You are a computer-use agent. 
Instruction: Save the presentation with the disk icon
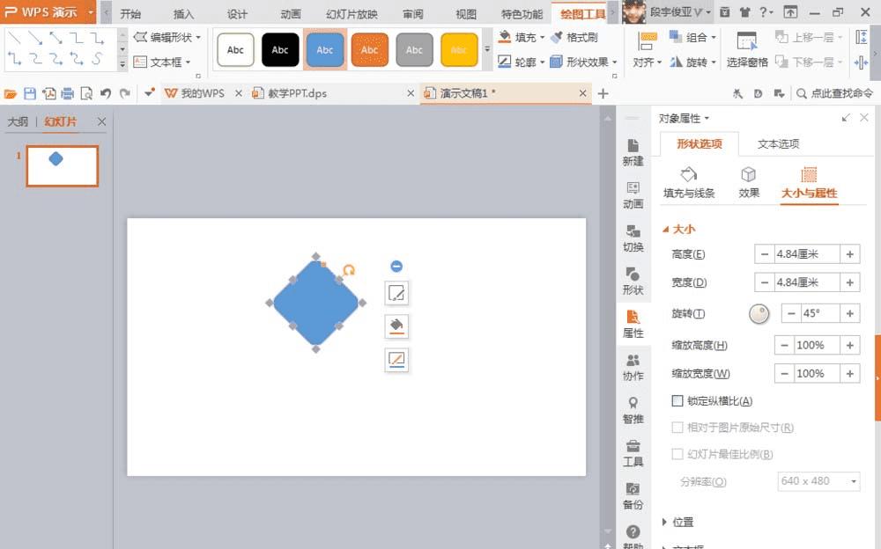tap(30, 94)
